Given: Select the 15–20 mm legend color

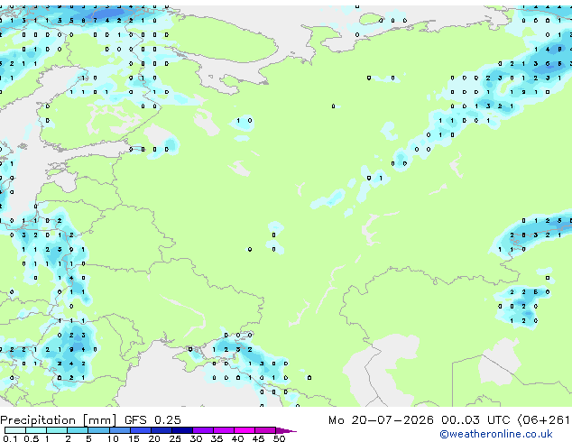Looking at the screenshot, I should pos(140,430).
